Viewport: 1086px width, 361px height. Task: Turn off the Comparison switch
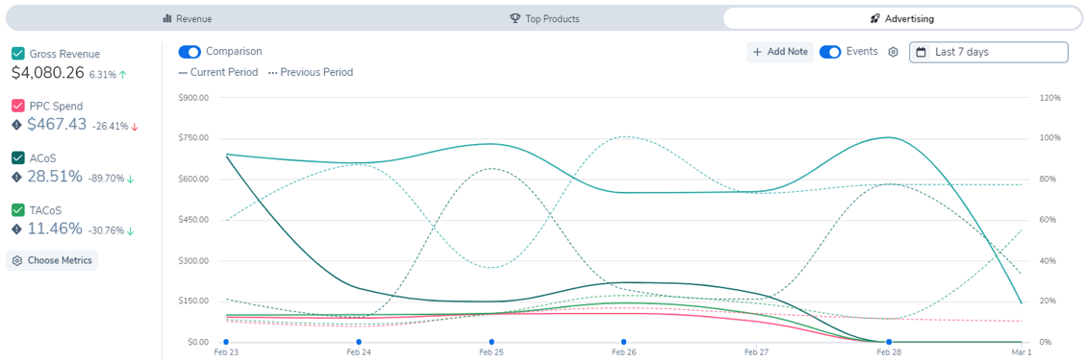coord(189,52)
